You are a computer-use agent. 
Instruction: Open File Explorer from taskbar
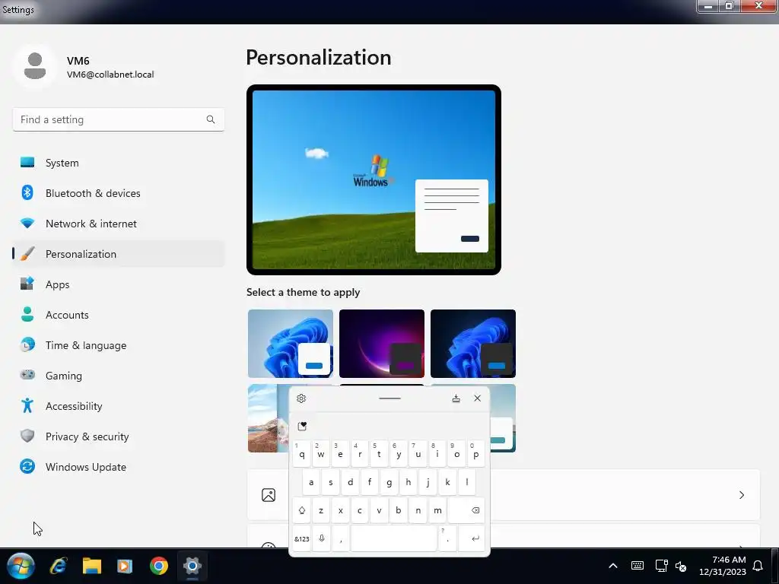[x=92, y=566]
